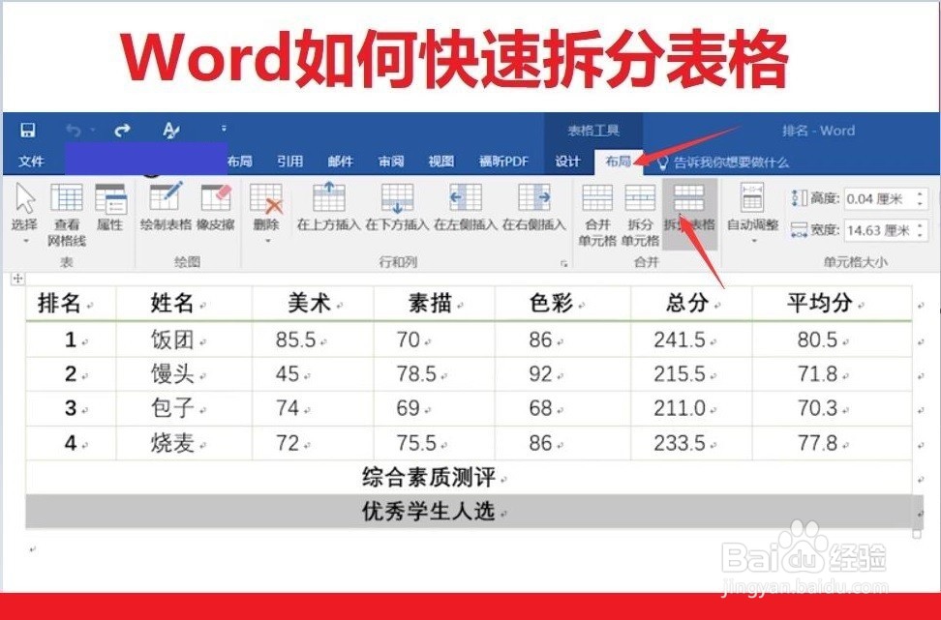Click the Save icon in quick access toolbar

click(28, 131)
